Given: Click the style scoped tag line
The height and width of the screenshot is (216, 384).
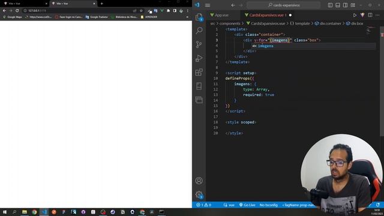Looking at the screenshot, I should pyautogui.click(x=241, y=122).
